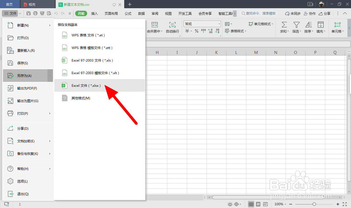The width and height of the screenshot is (351, 208).
Task: Click 保存(S) in file menu
Action: coord(28,63)
